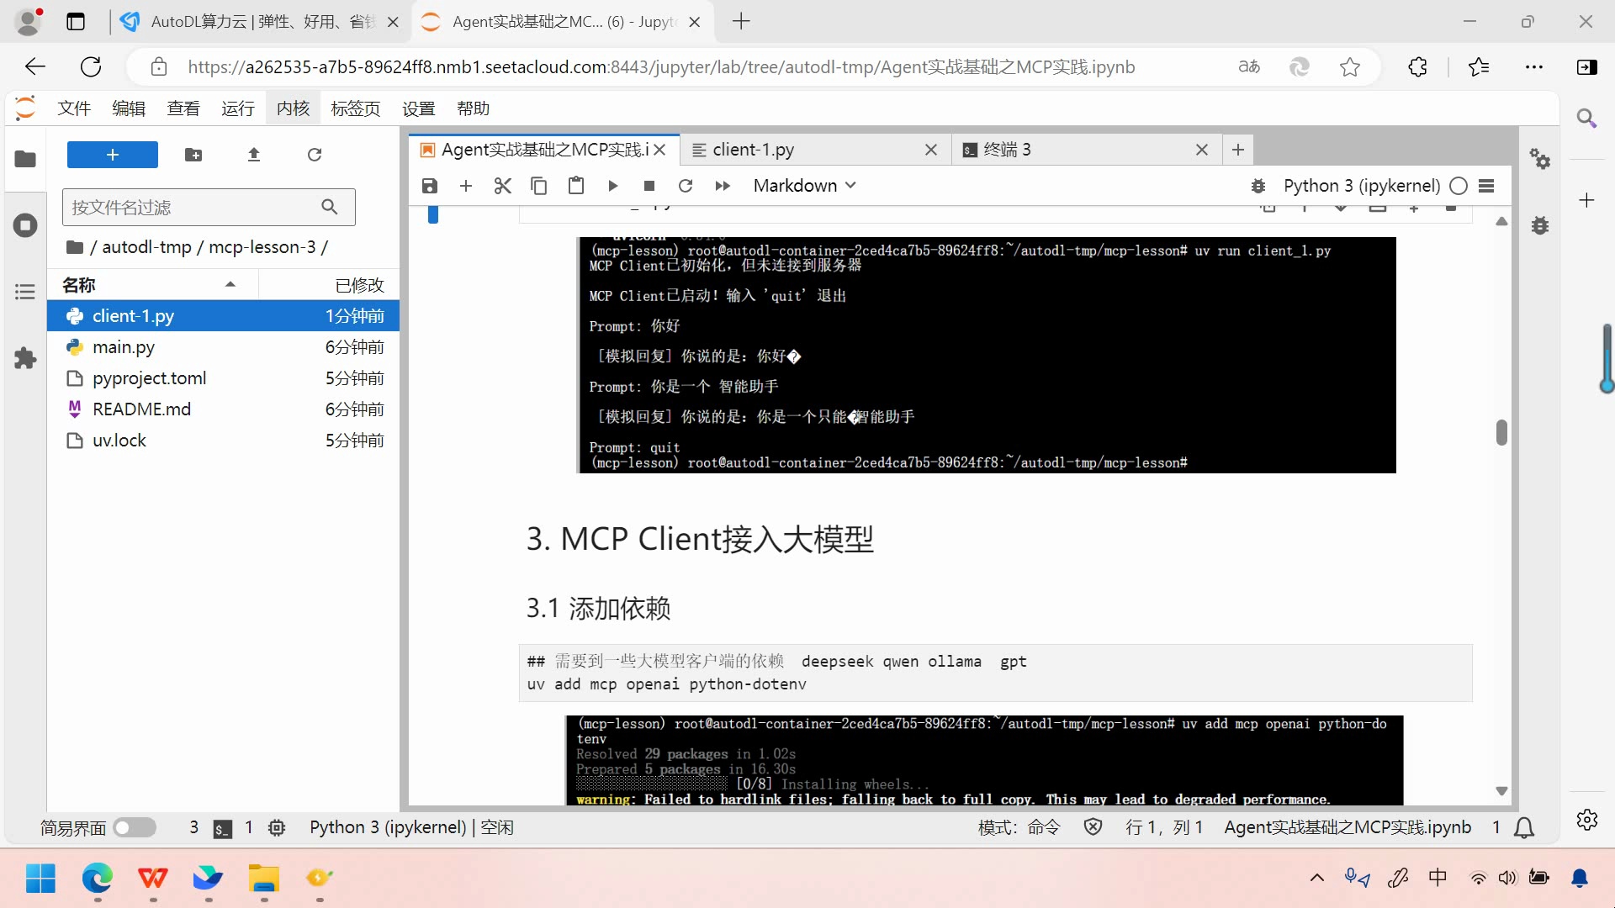Interrupt the kernel with stop icon
The image size is (1615, 908).
click(649, 186)
